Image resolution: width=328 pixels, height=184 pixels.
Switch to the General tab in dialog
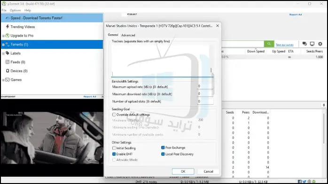coord(113,35)
